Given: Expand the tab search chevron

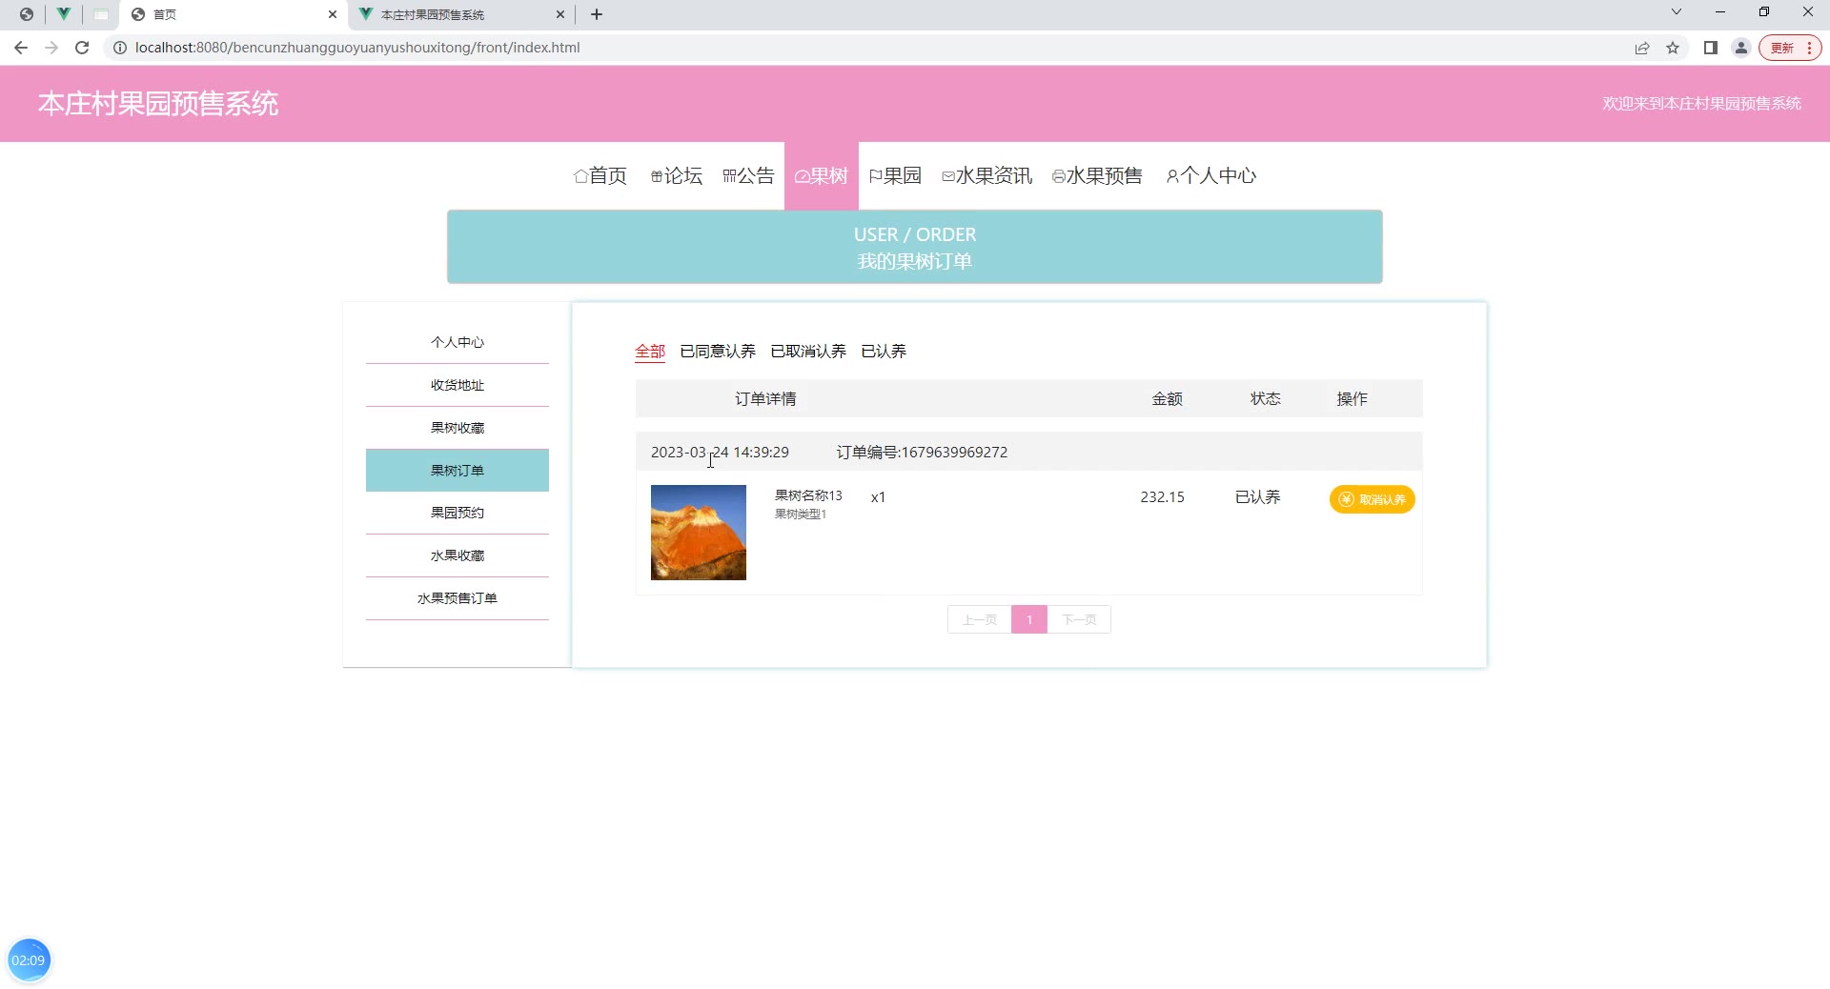Looking at the screenshot, I should click(x=1677, y=12).
